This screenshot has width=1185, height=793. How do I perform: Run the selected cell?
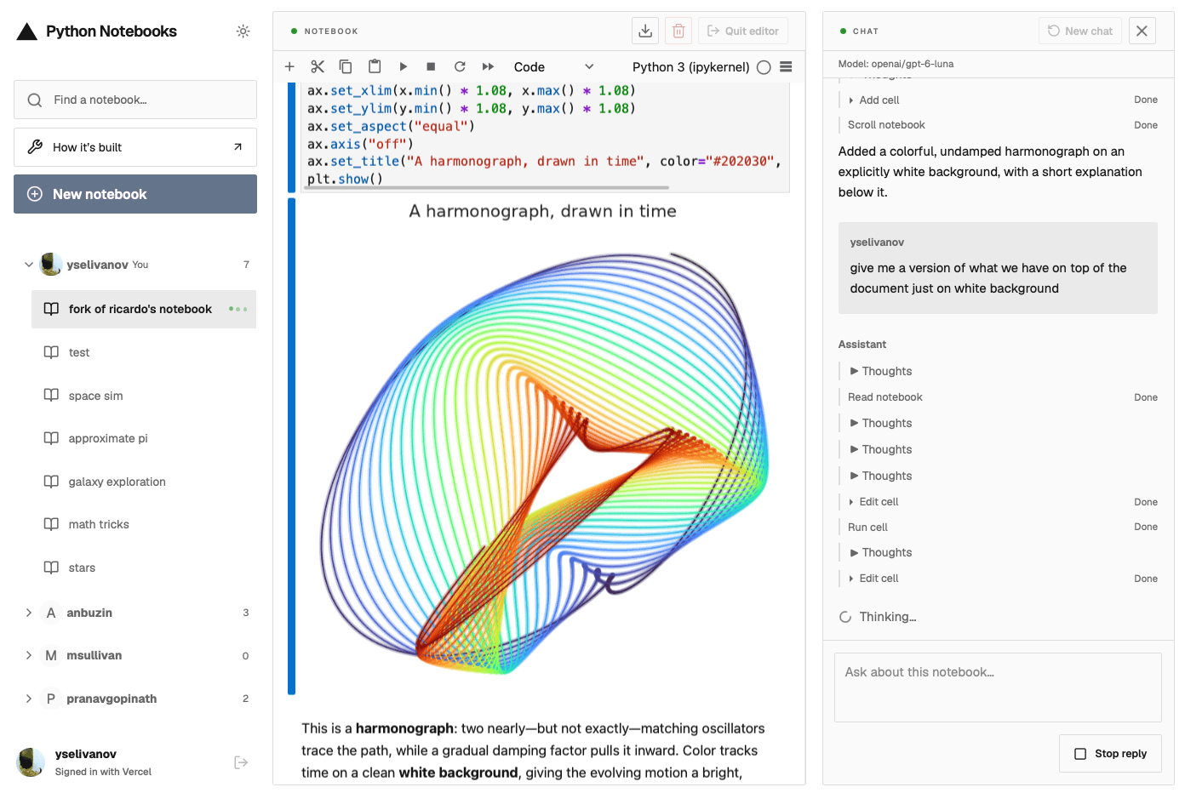point(404,66)
